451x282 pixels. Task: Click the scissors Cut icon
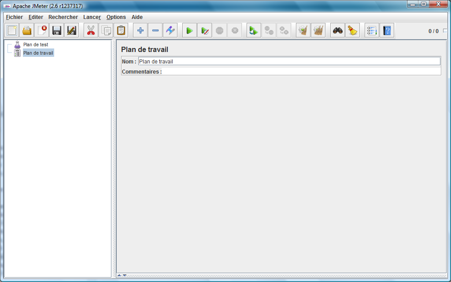tap(91, 30)
